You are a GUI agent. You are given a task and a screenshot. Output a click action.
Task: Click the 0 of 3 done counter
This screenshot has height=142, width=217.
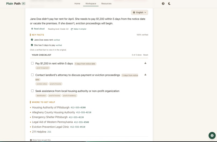click(x=136, y=55)
